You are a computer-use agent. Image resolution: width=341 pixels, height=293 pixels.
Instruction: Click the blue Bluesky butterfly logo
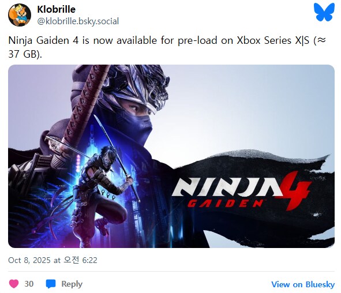[324, 12]
